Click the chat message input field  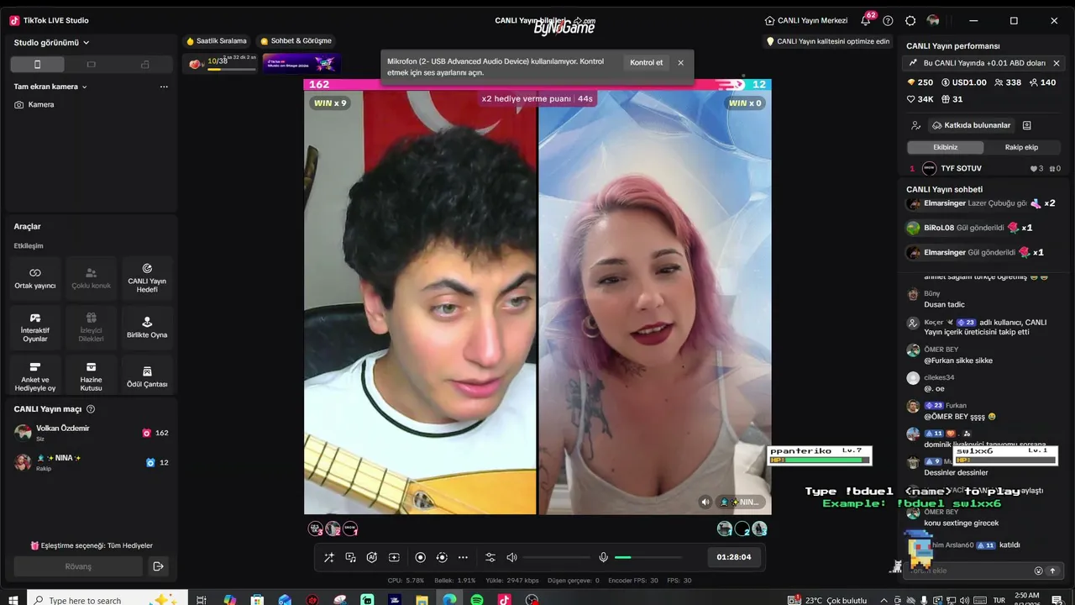968,571
